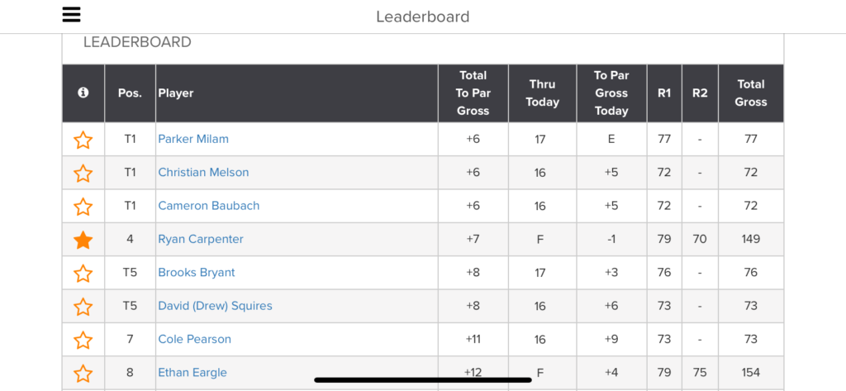This screenshot has width=846, height=391.
Task: Star Christian Melson as favorite
Action: (x=83, y=173)
